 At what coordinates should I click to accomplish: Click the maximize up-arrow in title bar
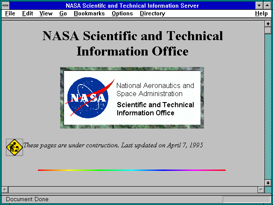[x=267, y=6]
